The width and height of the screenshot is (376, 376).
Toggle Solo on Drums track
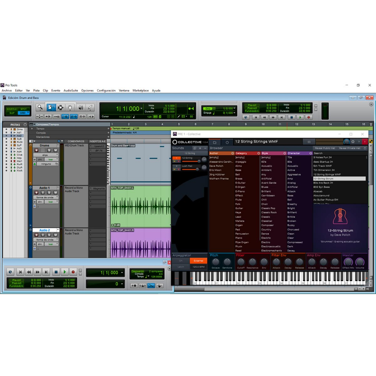[x=49, y=150]
